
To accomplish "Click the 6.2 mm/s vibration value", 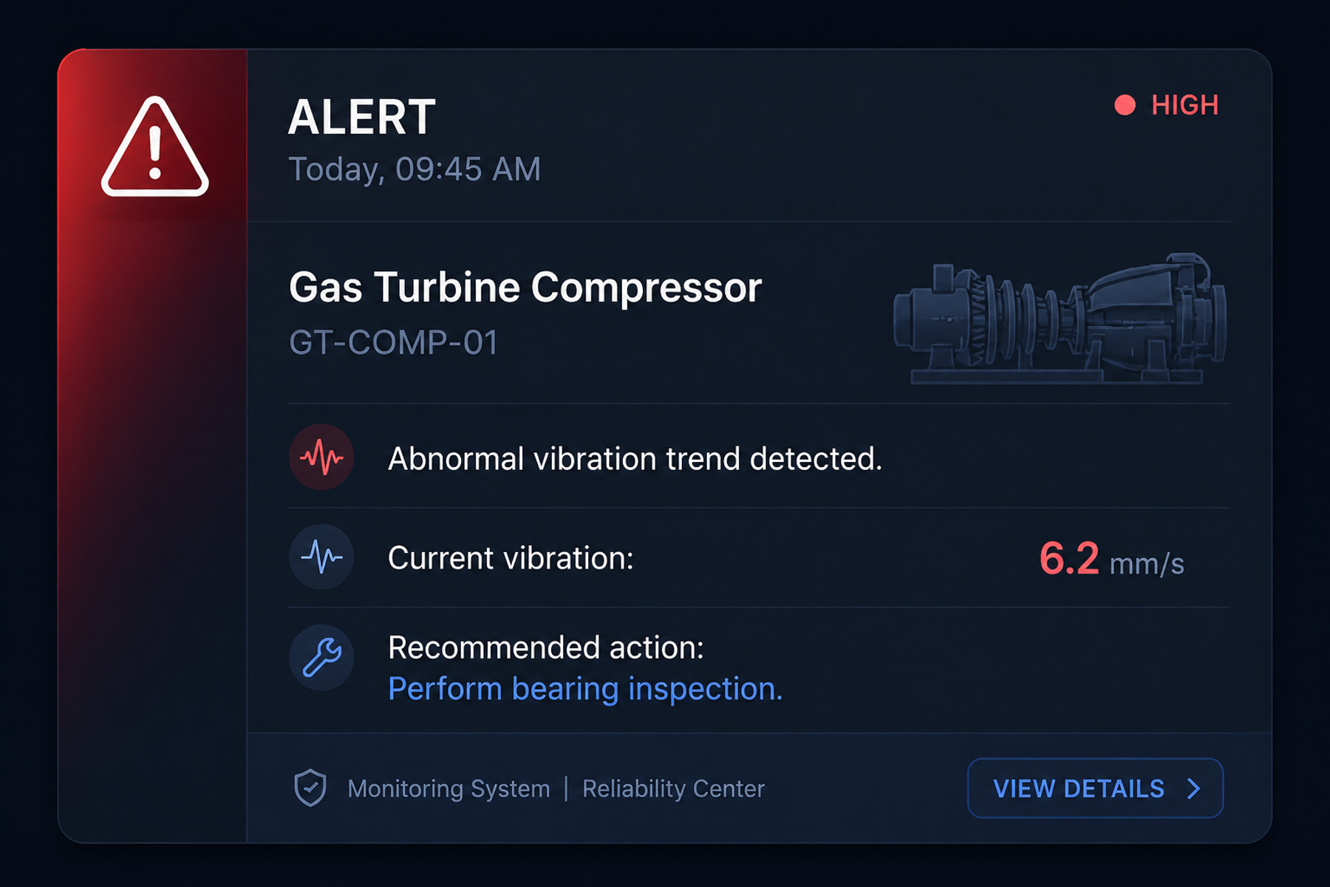I will (1111, 559).
